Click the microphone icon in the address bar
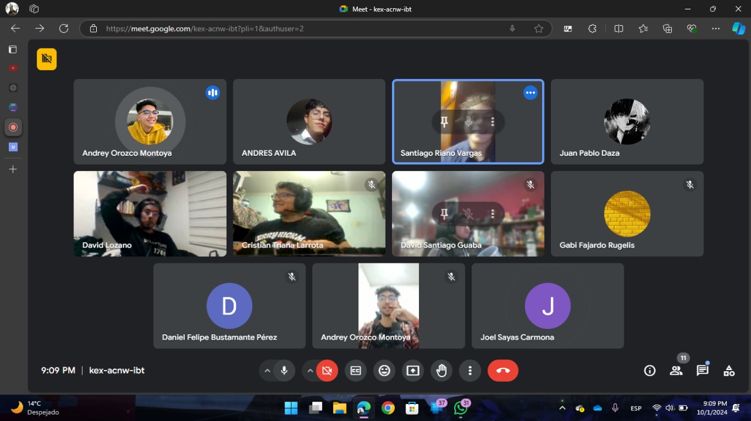The width and height of the screenshot is (751, 421). [x=512, y=28]
